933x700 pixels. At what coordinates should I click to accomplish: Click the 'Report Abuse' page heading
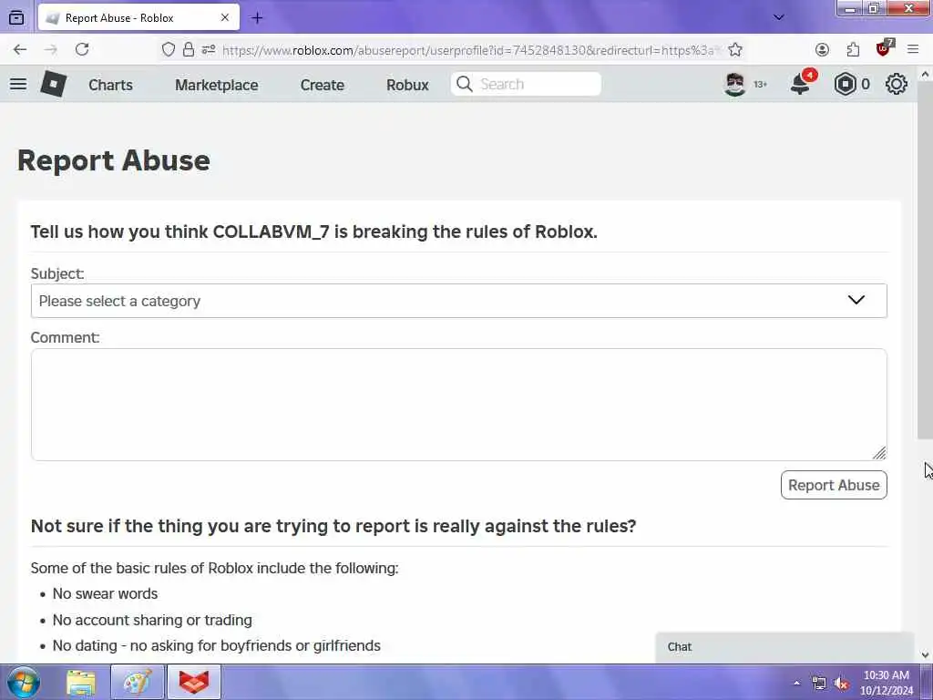[114, 160]
